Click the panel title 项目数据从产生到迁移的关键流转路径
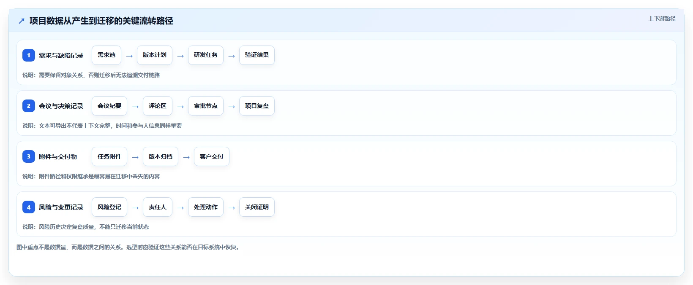This screenshot has height=285, width=693. tap(101, 21)
